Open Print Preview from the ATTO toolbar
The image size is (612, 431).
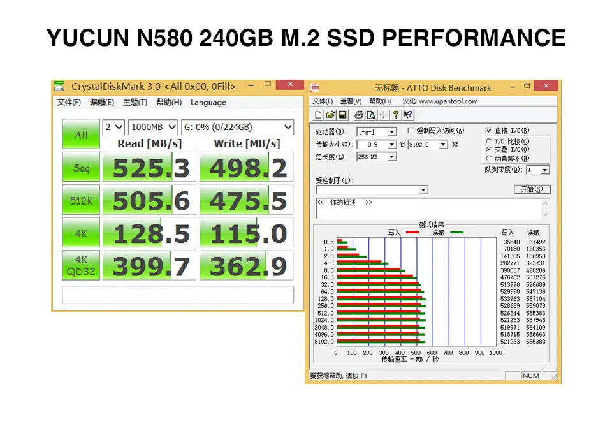point(371,115)
